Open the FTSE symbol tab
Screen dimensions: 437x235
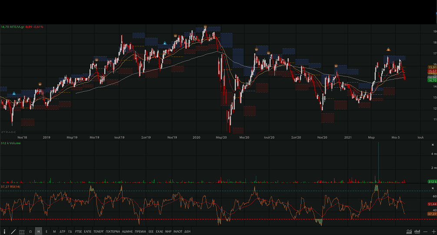click(78, 232)
